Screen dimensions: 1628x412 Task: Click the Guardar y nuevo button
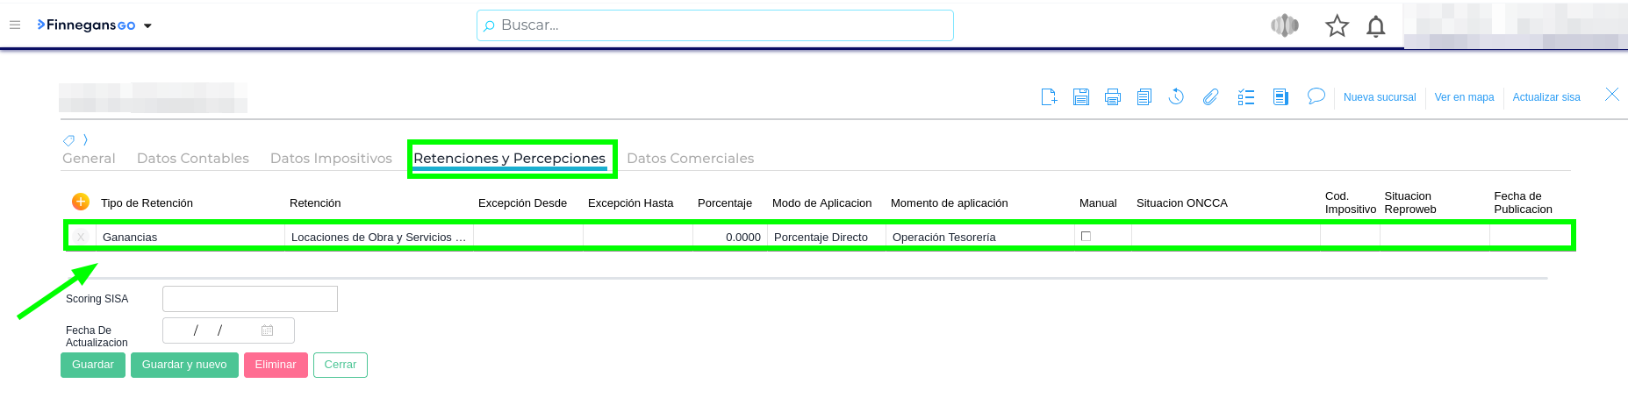click(184, 365)
